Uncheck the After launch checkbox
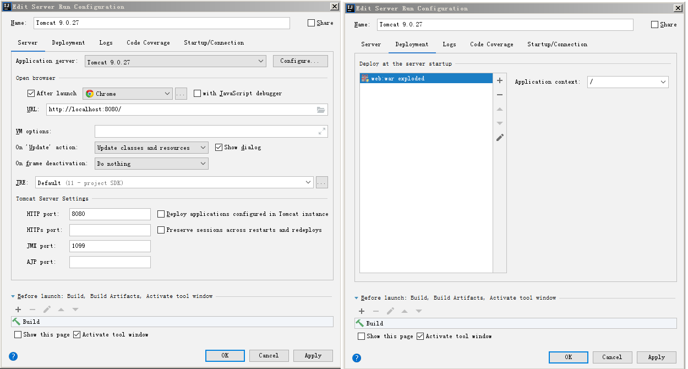688x369 pixels. (31, 94)
